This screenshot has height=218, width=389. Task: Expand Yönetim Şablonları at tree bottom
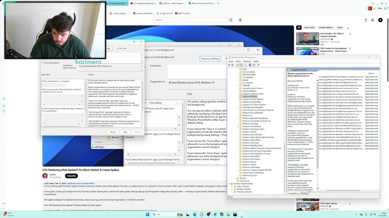pyautogui.click(x=232, y=192)
